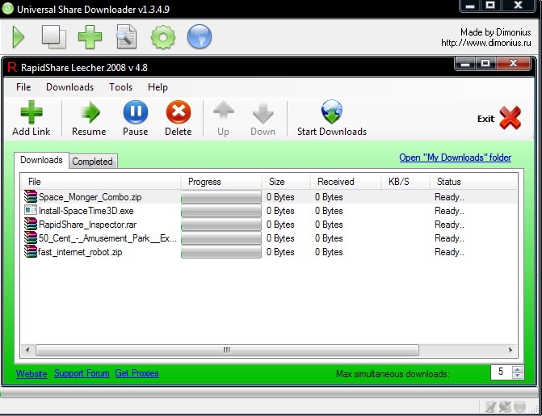The height and width of the screenshot is (416, 542).
Task: Maximize the RapidShare Leecher window
Action: [x=486, y=63]
